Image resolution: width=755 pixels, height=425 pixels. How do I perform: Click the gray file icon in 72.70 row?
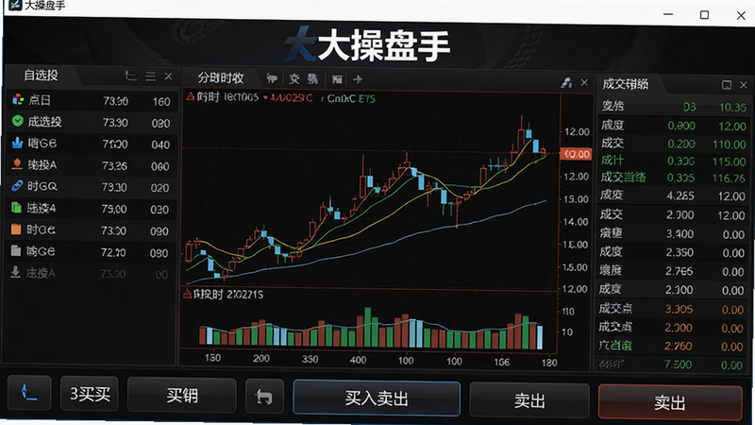[16, 250]
